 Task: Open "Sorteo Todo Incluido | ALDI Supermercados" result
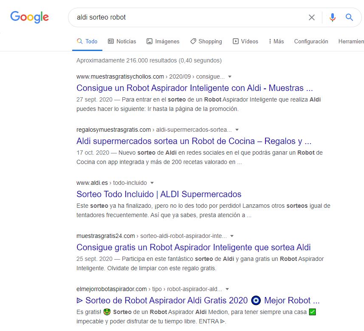pyautogui.click(x=159, y=194)
